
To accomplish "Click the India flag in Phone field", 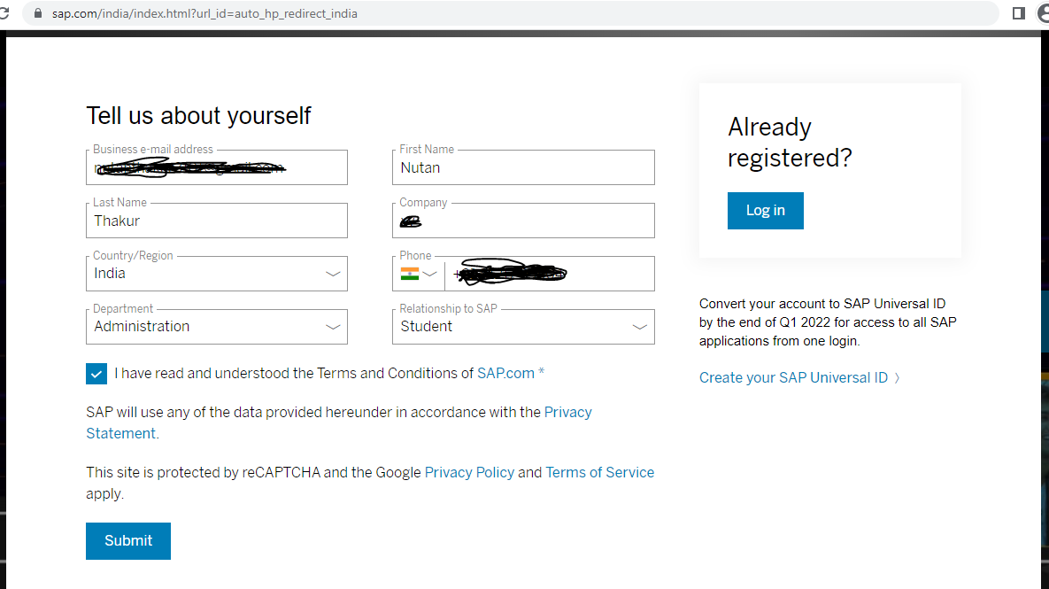I will pos(410,274).
